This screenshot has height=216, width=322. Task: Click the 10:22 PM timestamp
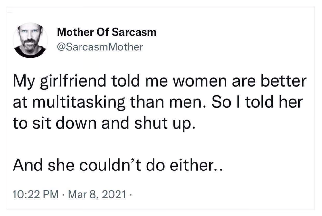pyautogui.click(x=35, y=195)
